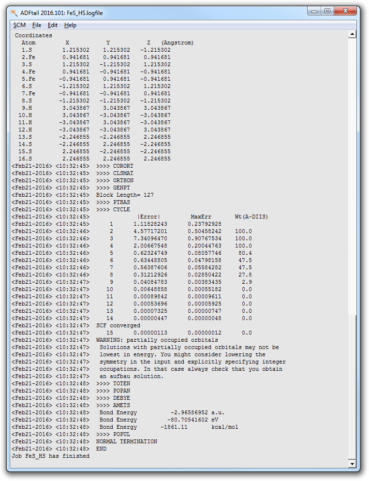369x481 pixels.
Task: Click the '>>>> POPAN' log line
Action: 113,391
